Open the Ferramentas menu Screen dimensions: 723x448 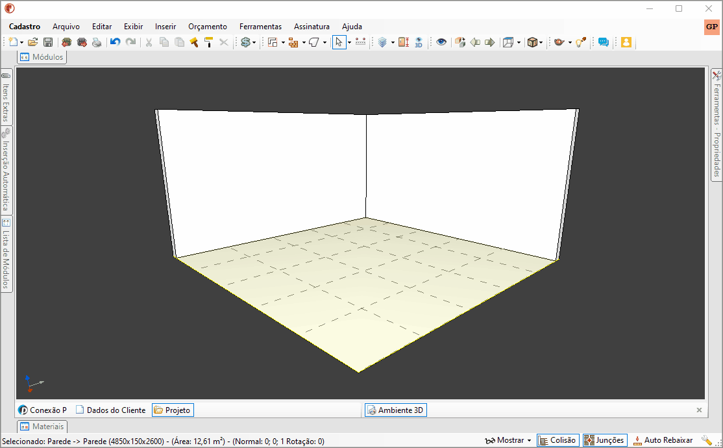(x=260, y=27)
